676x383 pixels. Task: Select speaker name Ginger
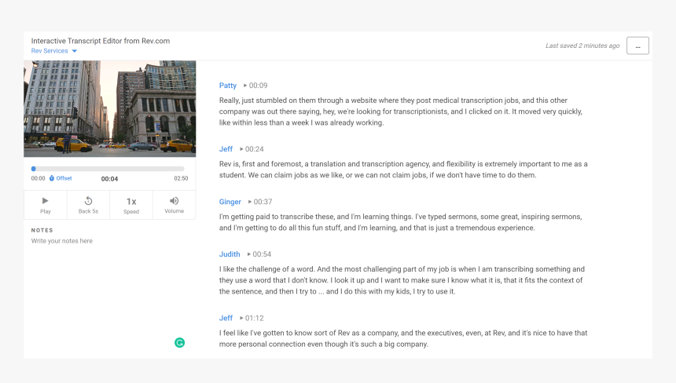point(230,202)
